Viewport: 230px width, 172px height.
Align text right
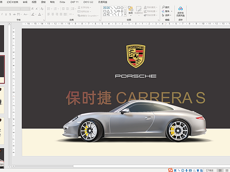[57, 14]
